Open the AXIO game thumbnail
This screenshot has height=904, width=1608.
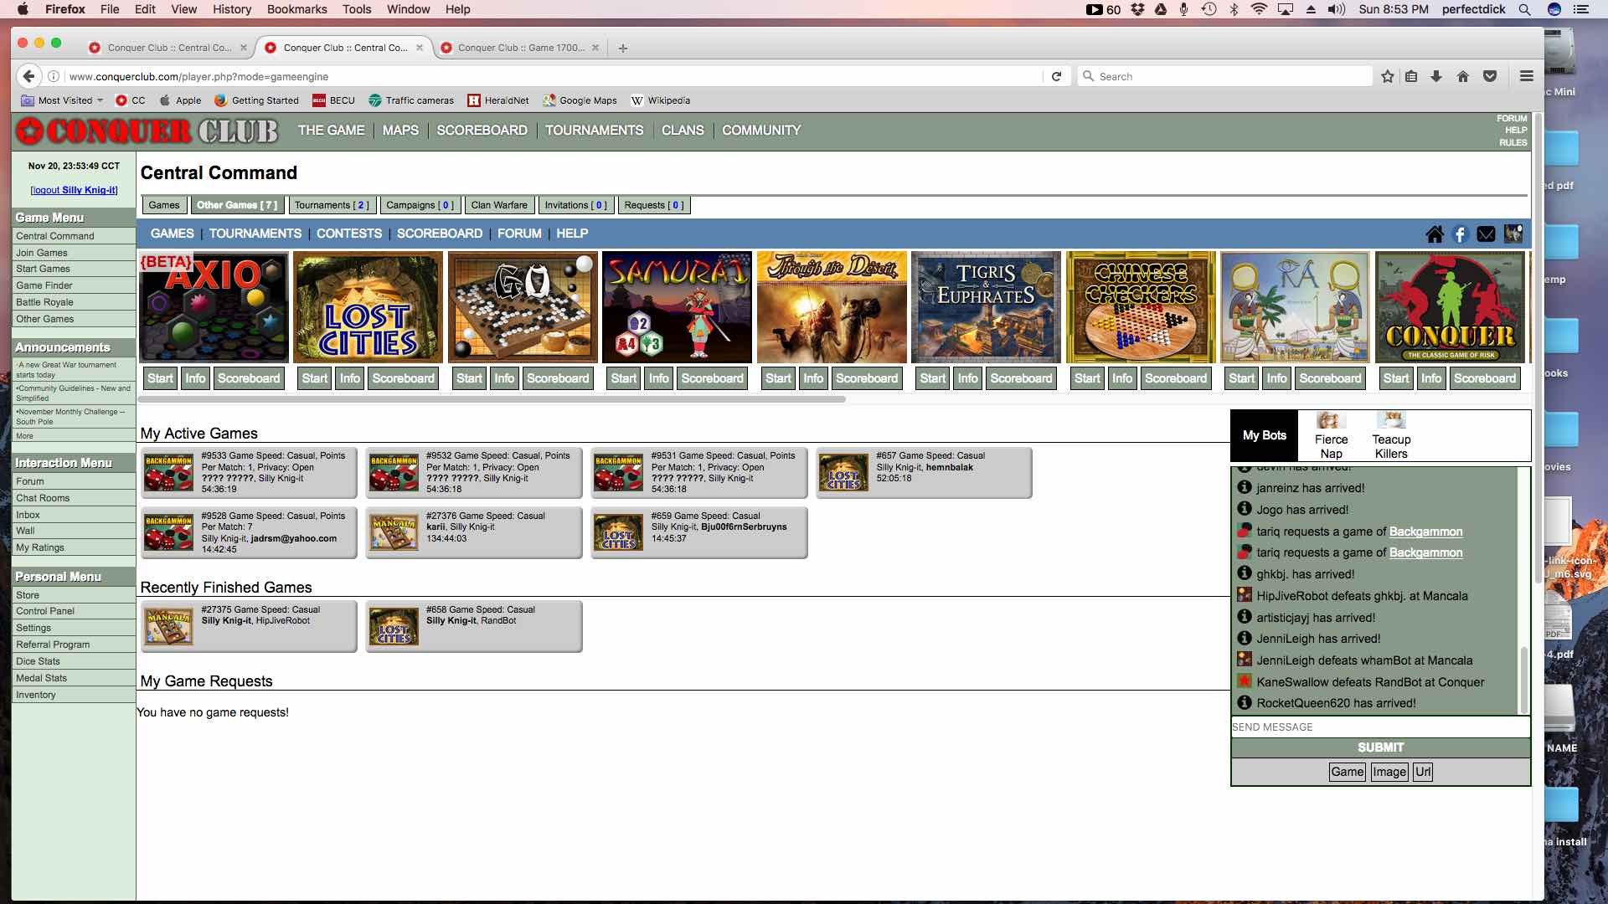[x=214, y=307]
